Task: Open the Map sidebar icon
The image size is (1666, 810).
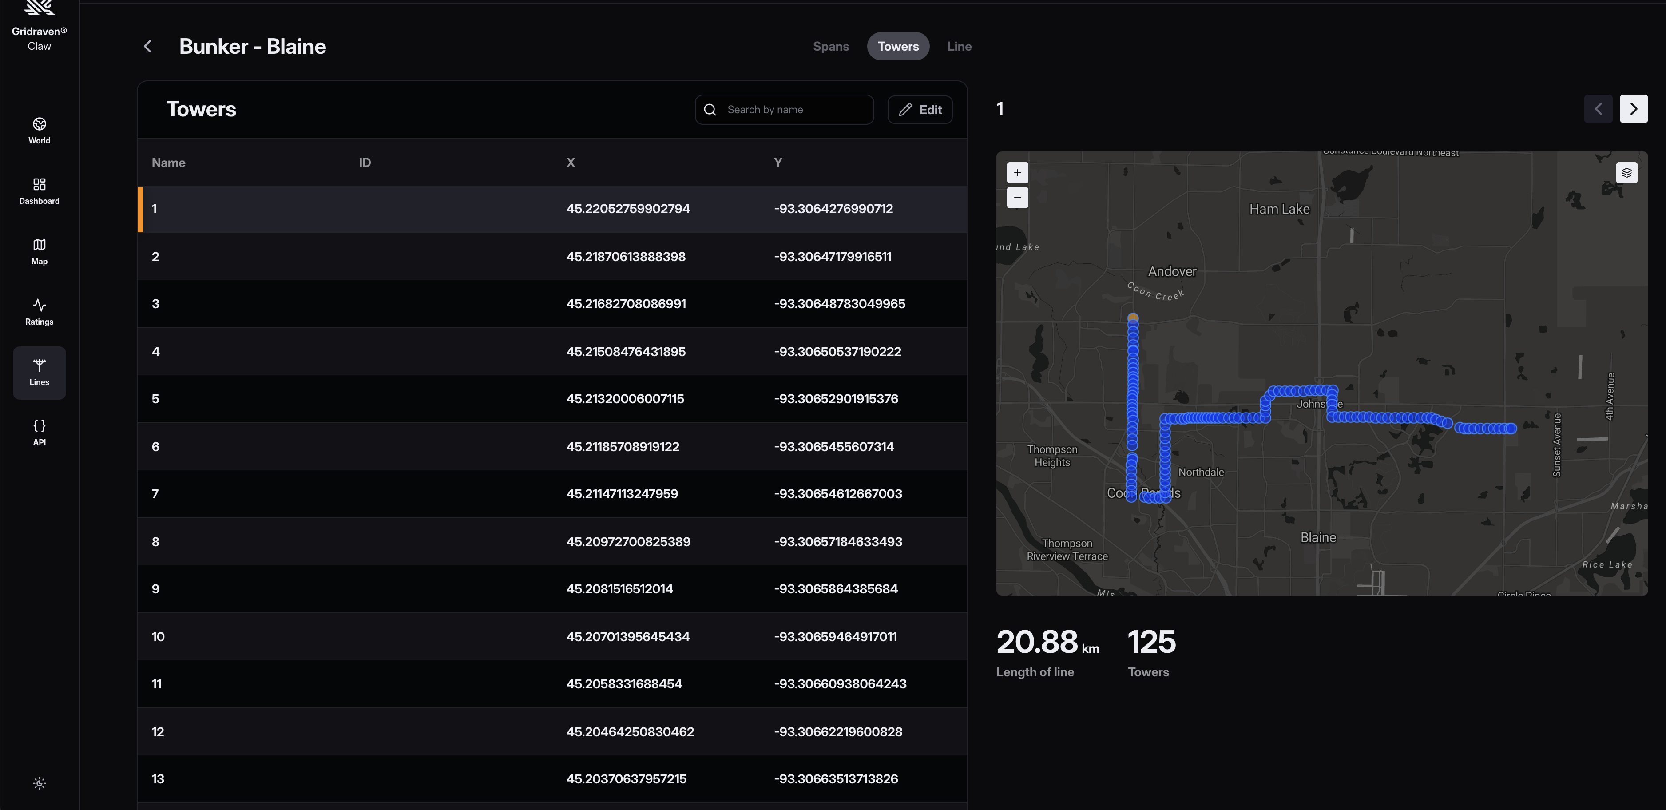Action: 40,245
